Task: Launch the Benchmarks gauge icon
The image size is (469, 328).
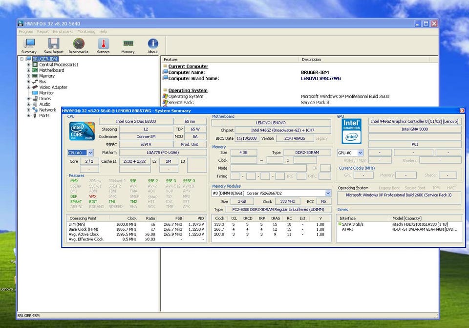Action: [x=79, y=44]
